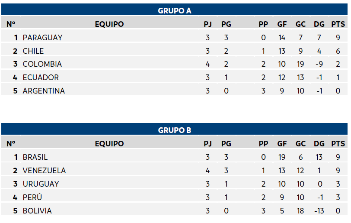Select the URUGUAY team name

(41, 184)
